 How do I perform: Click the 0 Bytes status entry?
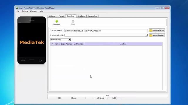coord(73,98)
